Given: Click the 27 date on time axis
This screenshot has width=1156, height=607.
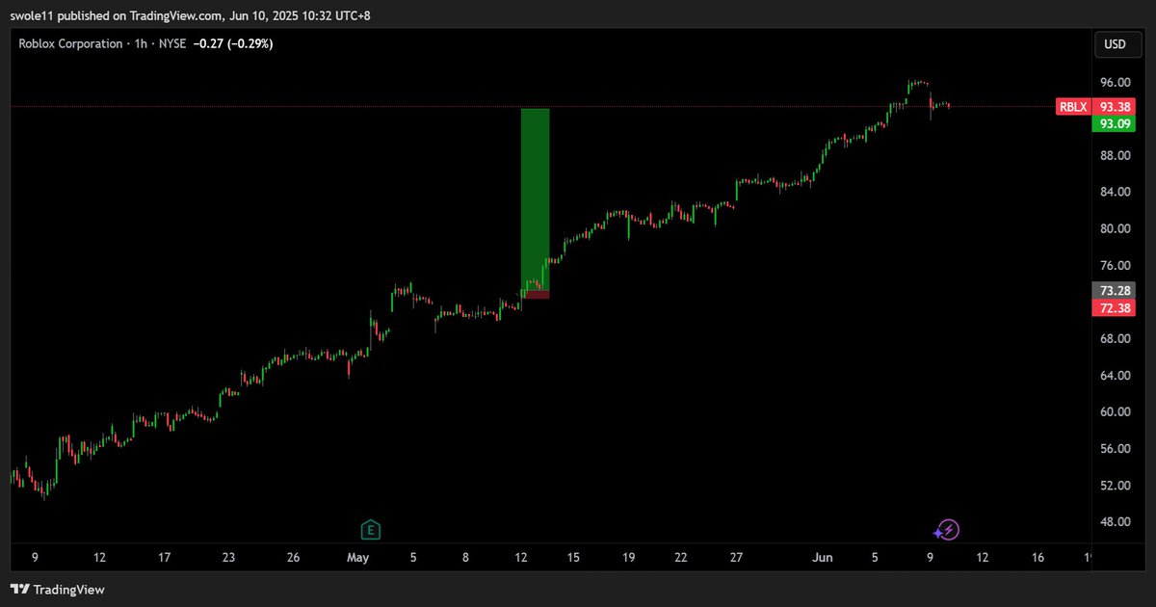Looking at the screenshot, I should point(737,558).
